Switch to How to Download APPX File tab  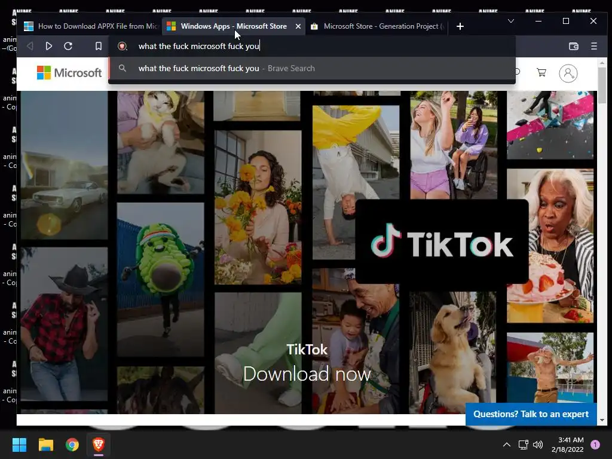[91, 26]
